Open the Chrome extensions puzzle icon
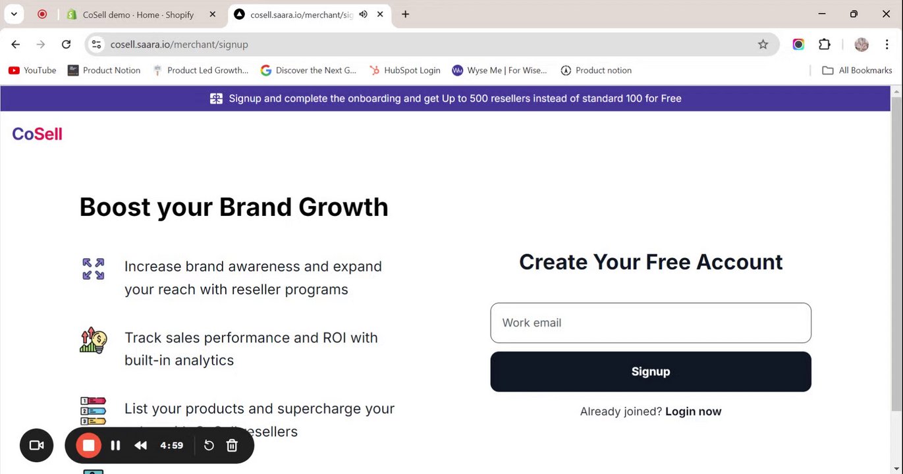The image size is (903, 474). 825,44
